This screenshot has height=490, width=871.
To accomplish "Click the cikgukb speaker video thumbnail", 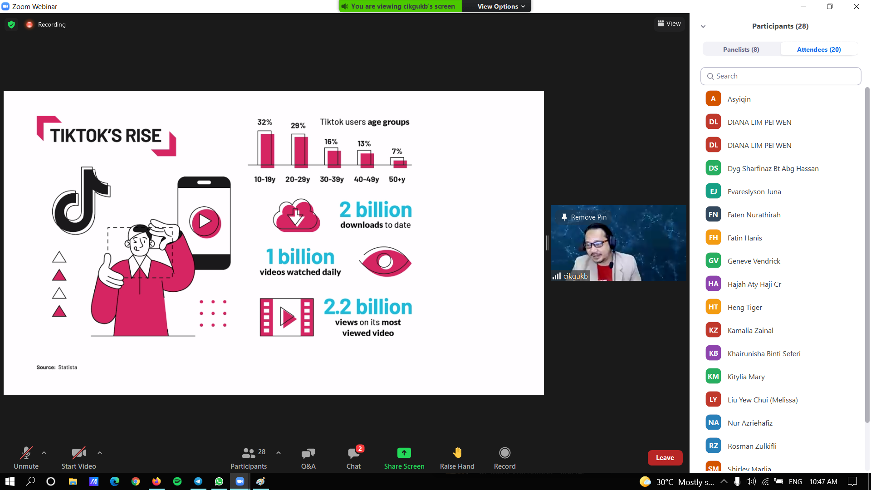I will [618, 243].
